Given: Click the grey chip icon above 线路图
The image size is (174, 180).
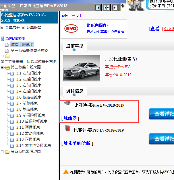Looking at the screenshot, I should point(67,103).
